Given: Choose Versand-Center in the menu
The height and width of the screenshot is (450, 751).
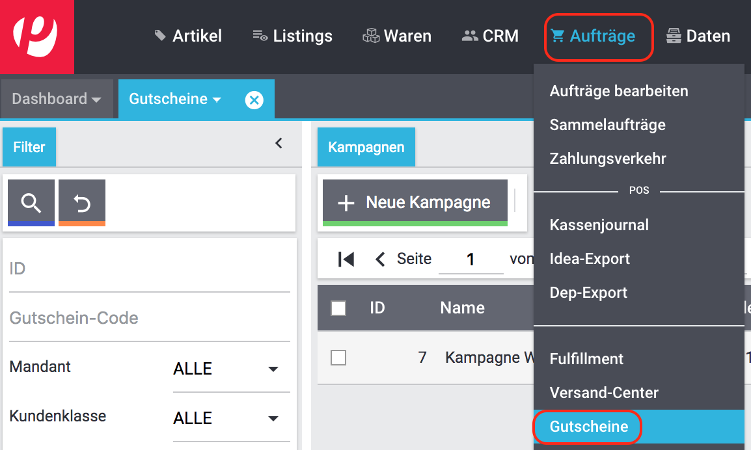Looking at the screenshot, I should tap(604, 393).
